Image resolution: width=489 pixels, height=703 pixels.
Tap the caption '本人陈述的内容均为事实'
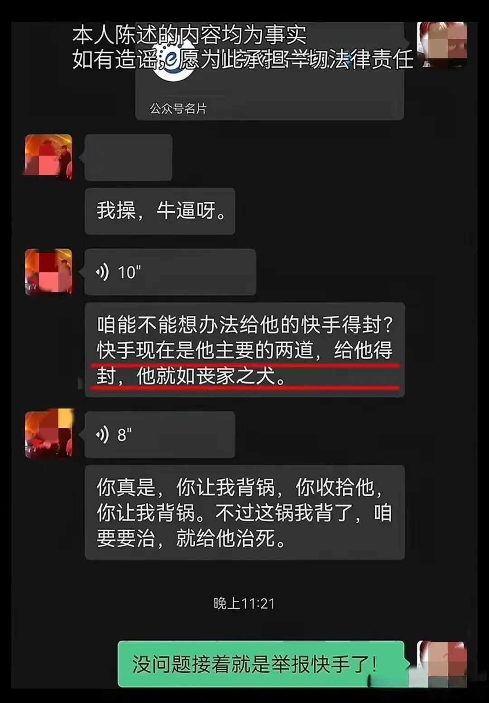pos(190,34)
